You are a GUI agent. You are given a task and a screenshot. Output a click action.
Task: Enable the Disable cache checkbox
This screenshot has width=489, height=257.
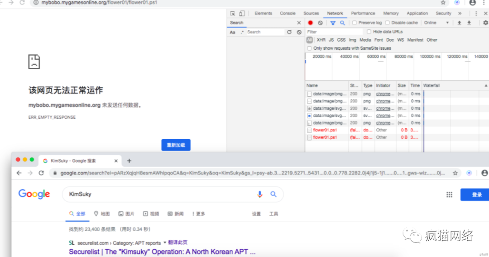click(387, 23)
